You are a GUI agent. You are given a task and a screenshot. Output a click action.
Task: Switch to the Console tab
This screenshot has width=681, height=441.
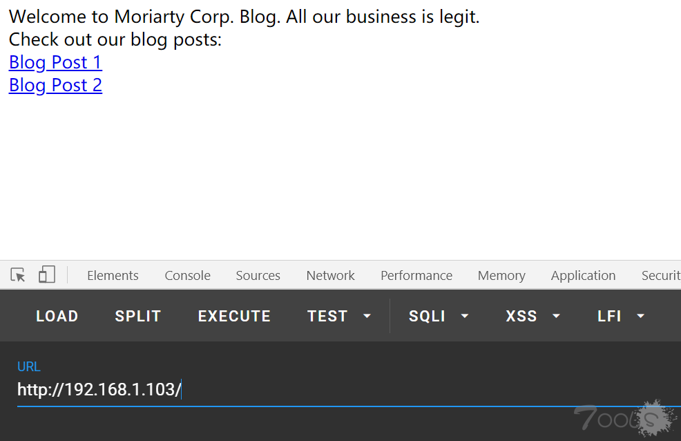[188, 276]
